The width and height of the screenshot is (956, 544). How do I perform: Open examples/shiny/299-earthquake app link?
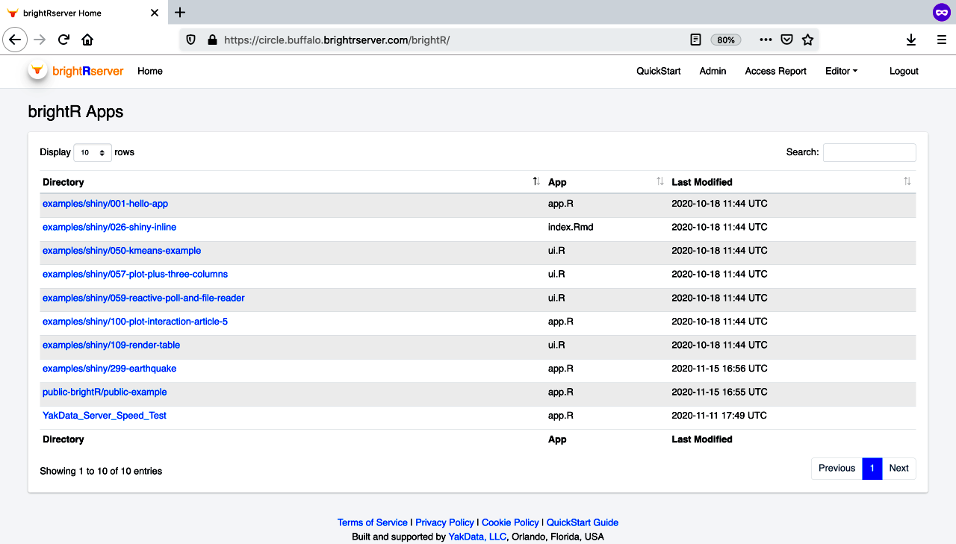(110, 369)
